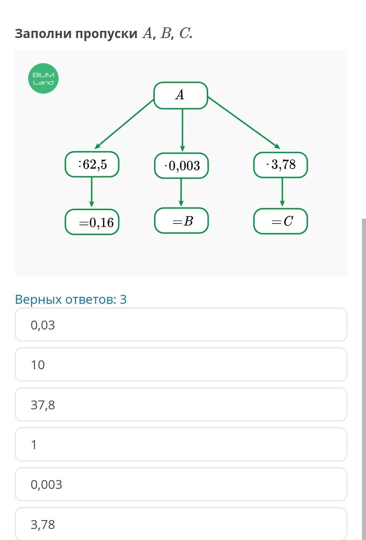Click the '=0,16' result node
Image resolution: width=366 pixels, height=540 pixels.
click(92, 222)
